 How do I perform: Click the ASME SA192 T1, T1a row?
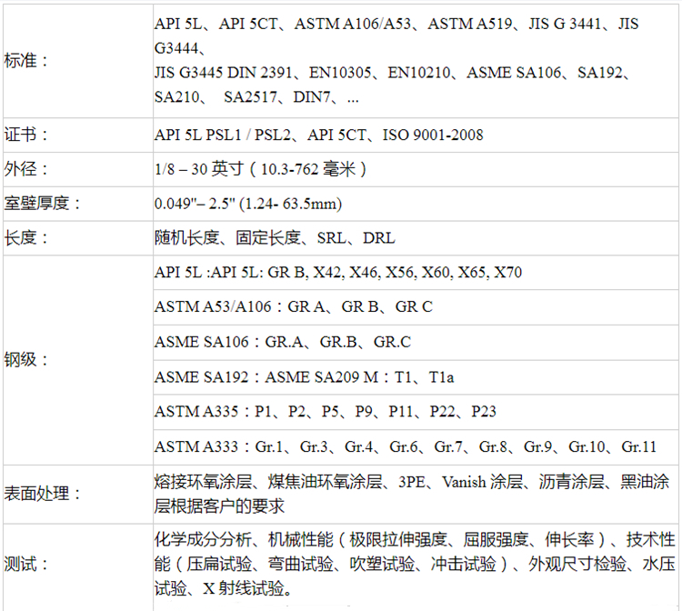(304, 376)
